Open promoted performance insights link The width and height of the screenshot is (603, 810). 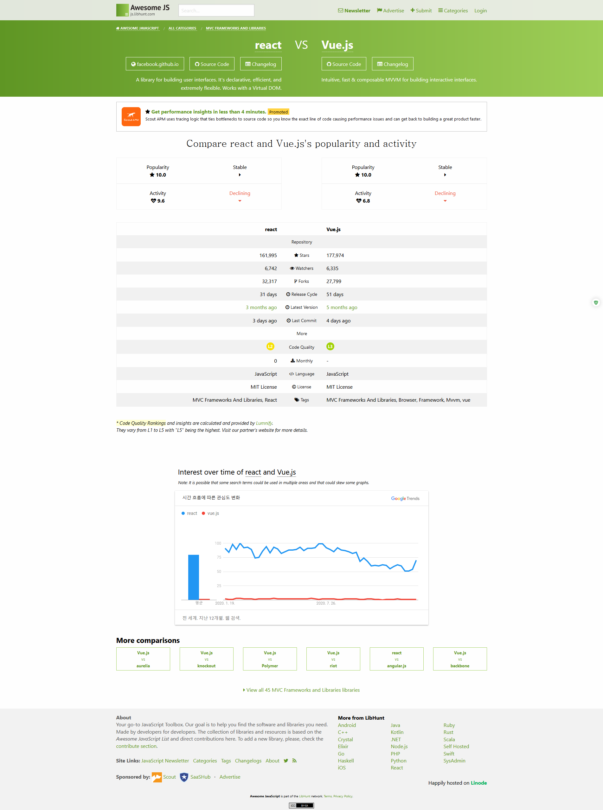click(208, 112)
